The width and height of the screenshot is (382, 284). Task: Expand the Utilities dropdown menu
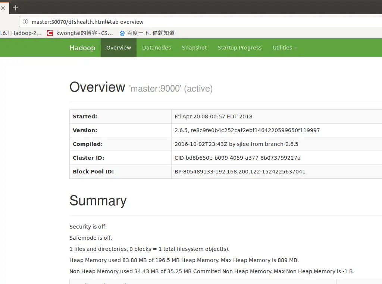pyautogui.click(x=285, y=48)
